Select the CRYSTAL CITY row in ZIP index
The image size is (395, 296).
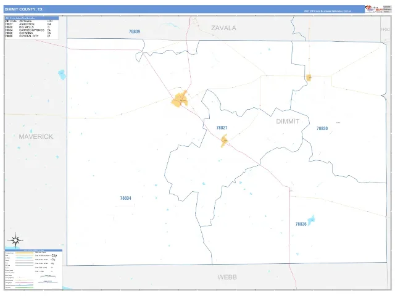click(28, 36)
